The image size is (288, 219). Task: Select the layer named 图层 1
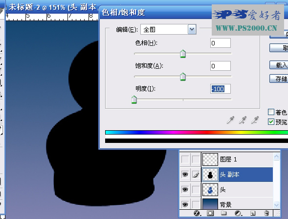pyautogui.click(x=228, y=159)
